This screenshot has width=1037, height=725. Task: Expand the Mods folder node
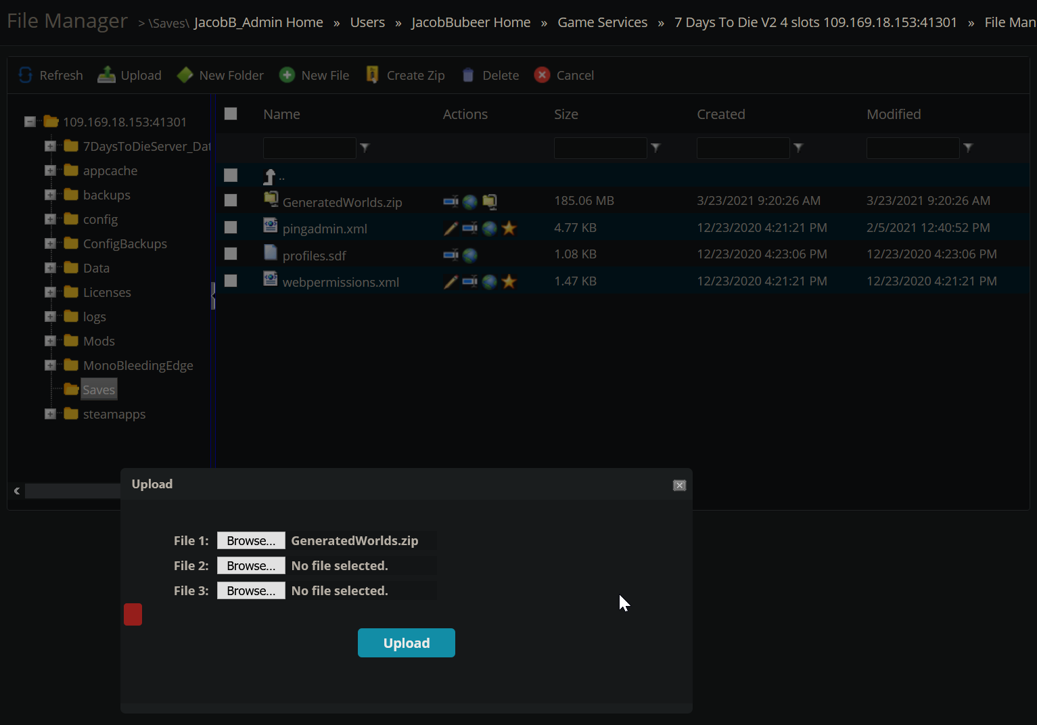tap(50, 341)
